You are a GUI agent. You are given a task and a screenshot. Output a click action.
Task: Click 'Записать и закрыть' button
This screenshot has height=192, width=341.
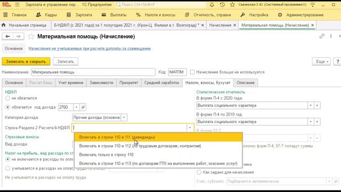26,62
